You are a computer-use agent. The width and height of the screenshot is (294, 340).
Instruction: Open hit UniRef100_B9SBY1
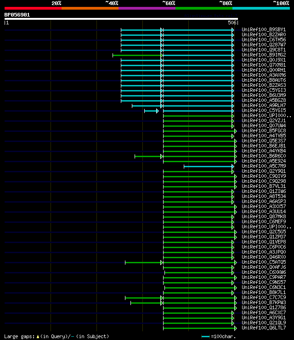264,30
